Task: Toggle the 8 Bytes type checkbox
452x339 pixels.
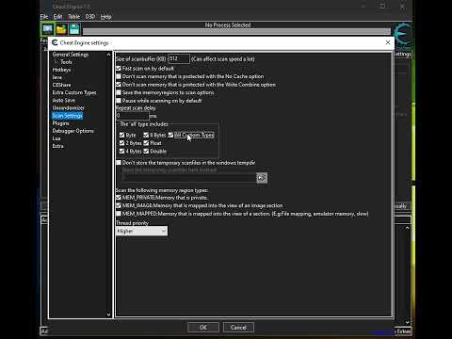Action: (x=146, y=135)
